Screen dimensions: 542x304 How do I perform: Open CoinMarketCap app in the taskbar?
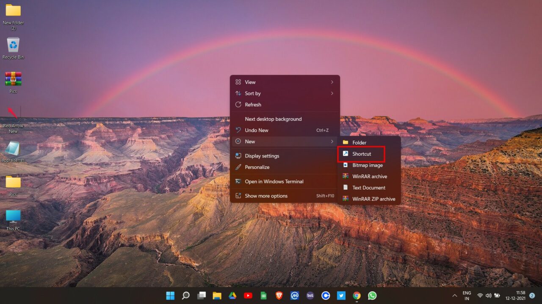[x=295, y=296]
